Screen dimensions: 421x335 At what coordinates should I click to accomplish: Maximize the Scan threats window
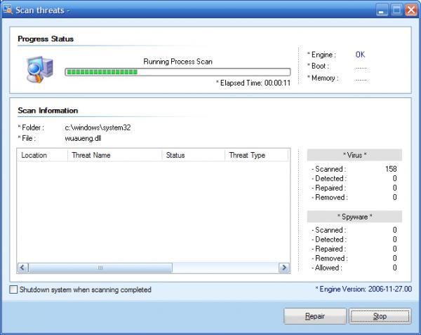pos(396,11)
